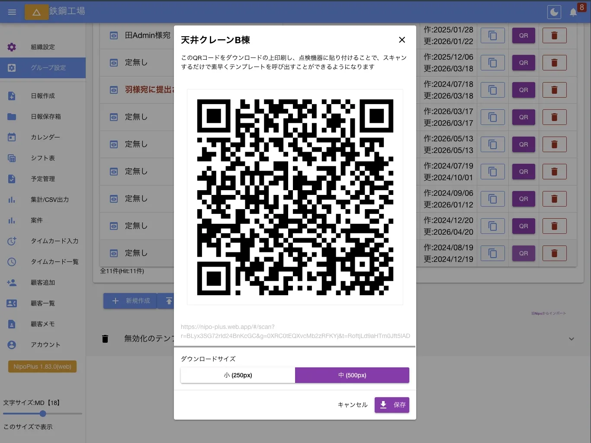Screen dimensions: 591x443
Task: Click the orange triangle logo icon
Action: pyautogui.click(x=37, y=12)
